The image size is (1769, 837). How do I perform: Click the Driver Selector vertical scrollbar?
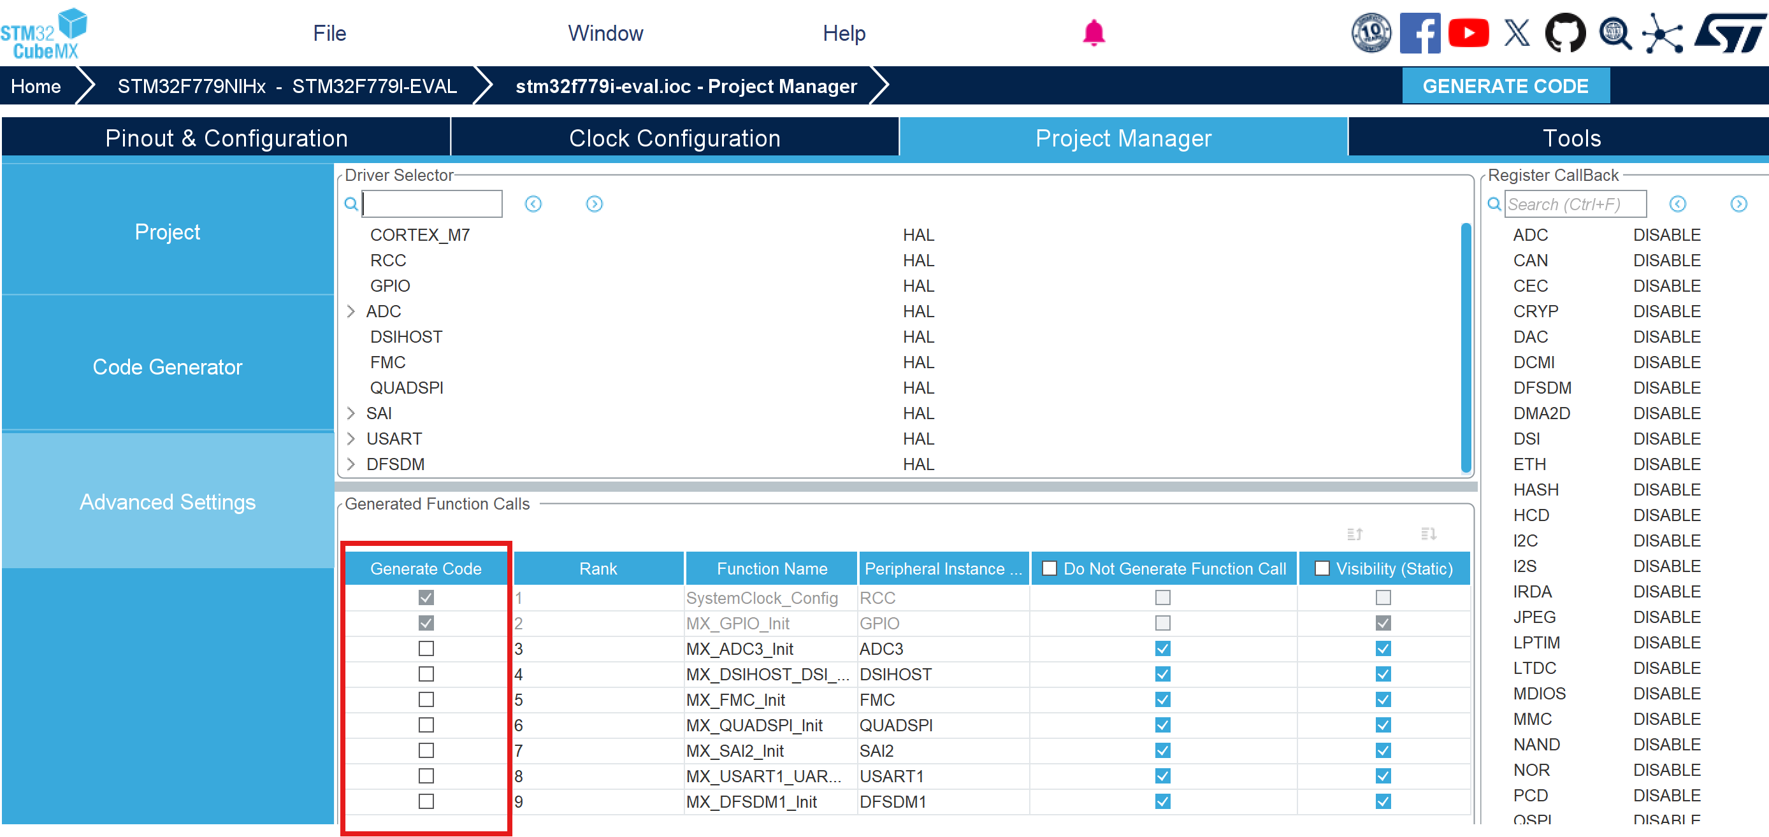[x=1466, y=347]
